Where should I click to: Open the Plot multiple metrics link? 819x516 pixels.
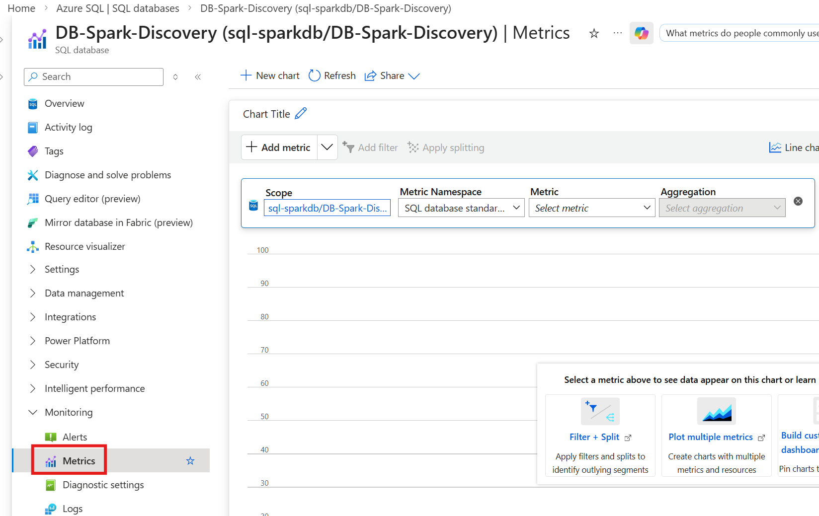[x=711, y=437]
